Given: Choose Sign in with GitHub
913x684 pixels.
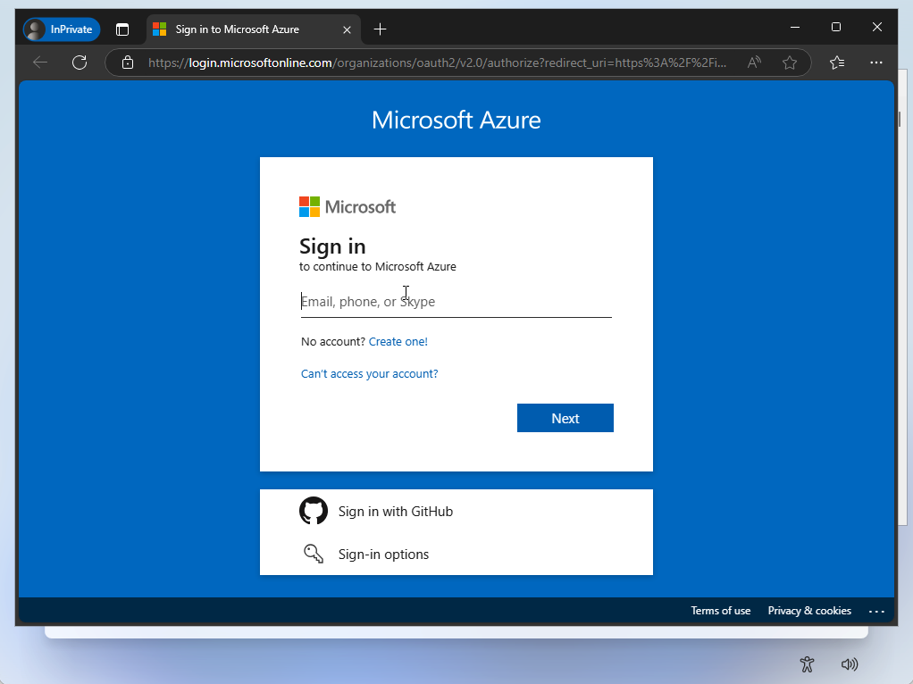Looking at the screenshot, I should [456, 511].
